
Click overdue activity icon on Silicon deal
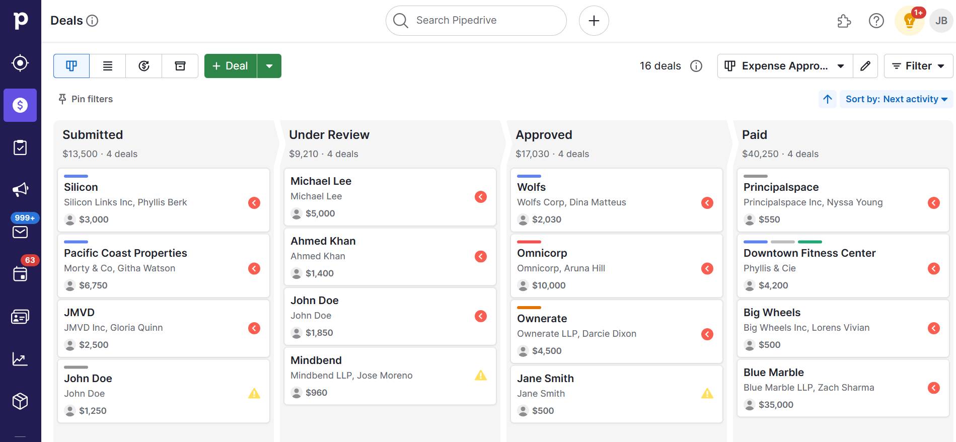(x=254, y=203)
